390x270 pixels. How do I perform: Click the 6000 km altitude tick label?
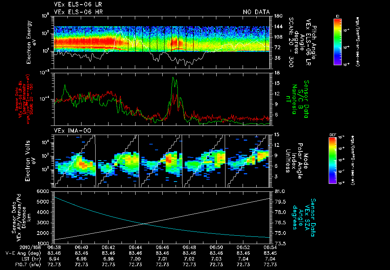(42, 191)
